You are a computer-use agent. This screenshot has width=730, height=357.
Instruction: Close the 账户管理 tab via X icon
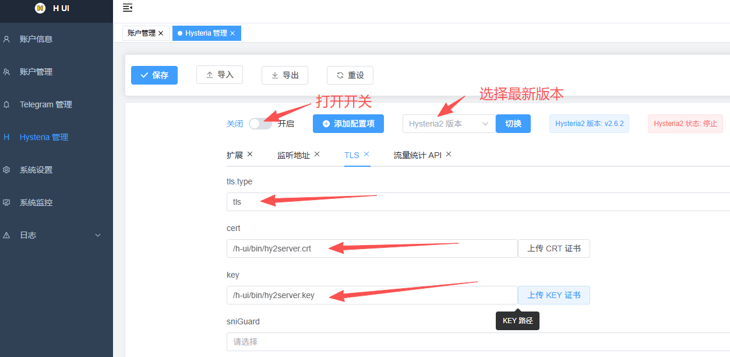(x=161, y=33)
